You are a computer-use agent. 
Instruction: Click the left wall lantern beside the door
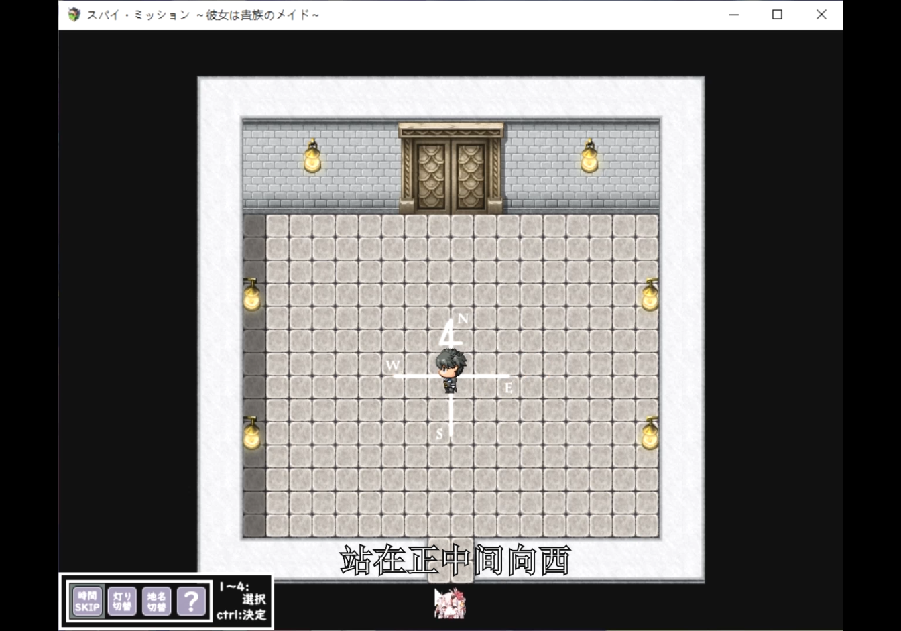tap(312, 156)
